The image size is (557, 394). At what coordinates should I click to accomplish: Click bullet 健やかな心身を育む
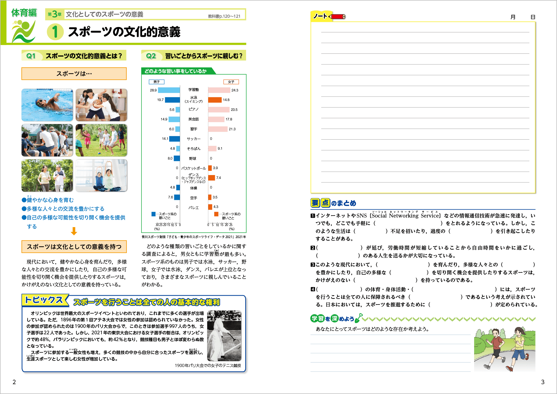coord(48,200)
